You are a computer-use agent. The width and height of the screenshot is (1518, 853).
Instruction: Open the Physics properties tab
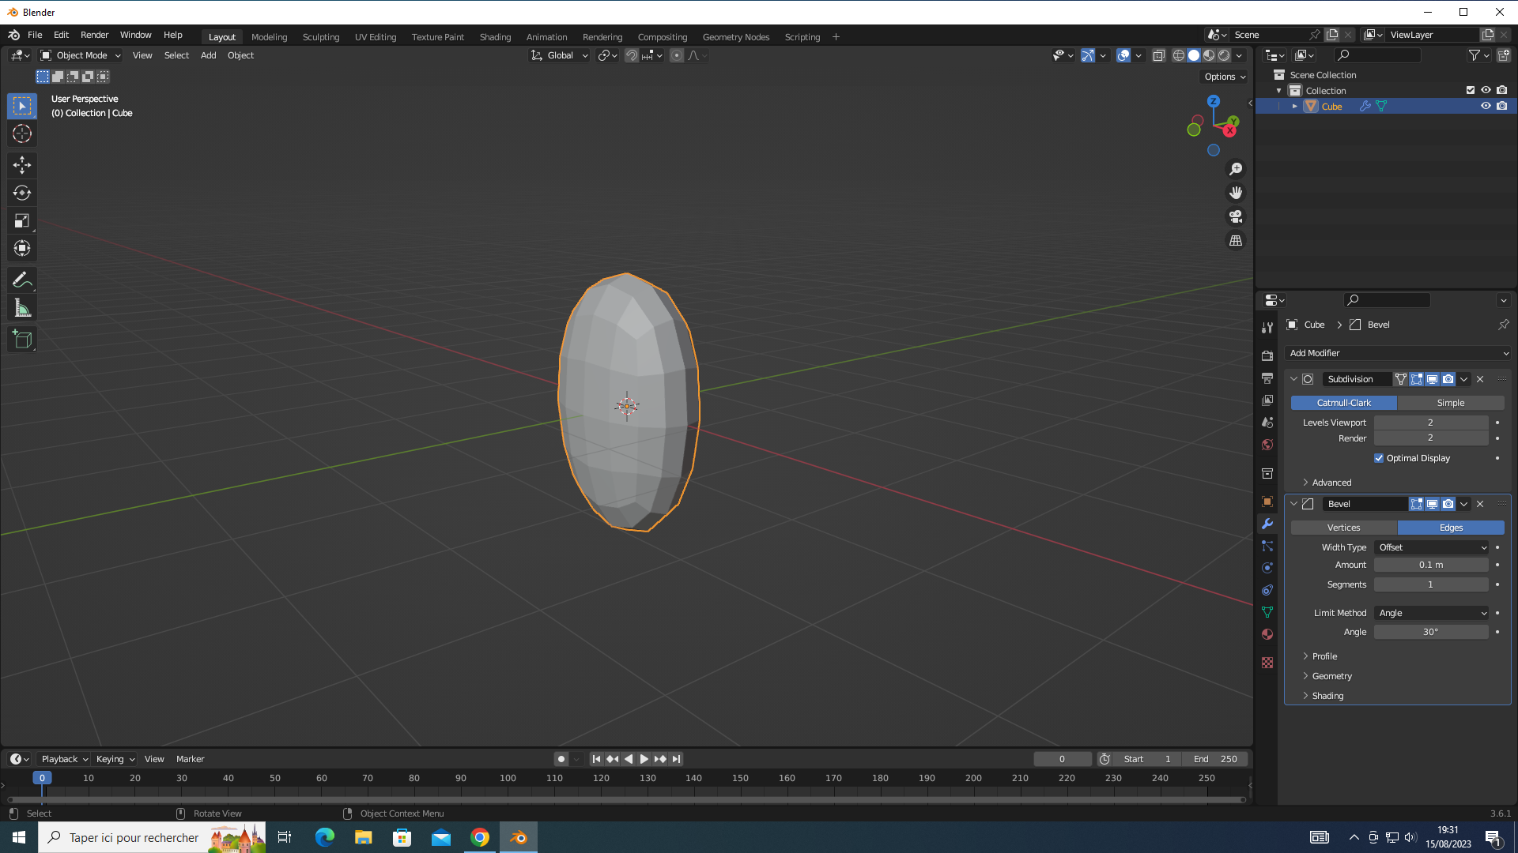pyautogui.click(x=1267, y=568)
